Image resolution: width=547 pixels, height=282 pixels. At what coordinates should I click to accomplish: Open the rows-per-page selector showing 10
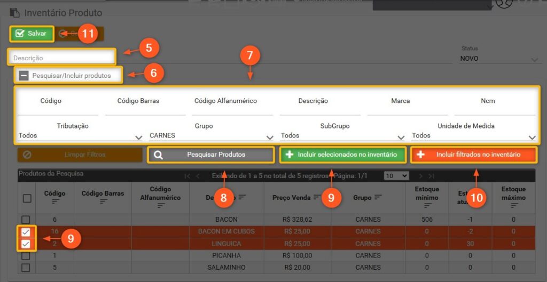coord(396,175)
